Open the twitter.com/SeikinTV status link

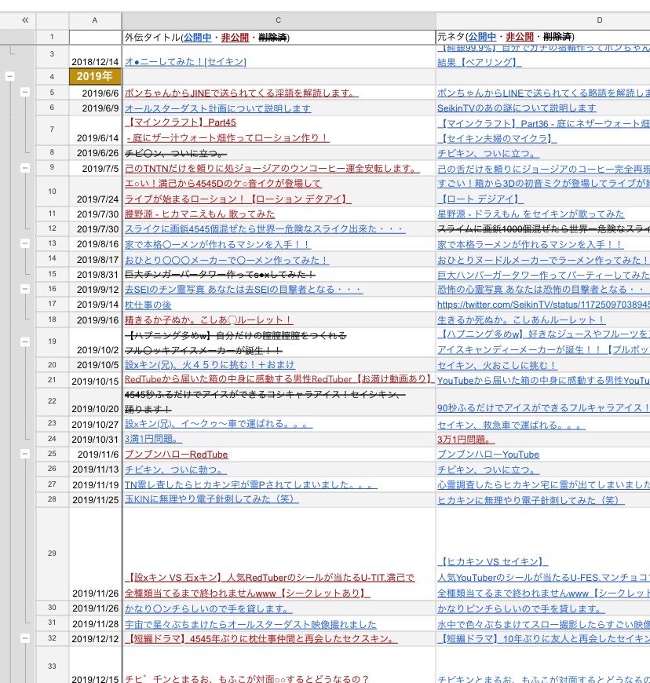[x=543, y=305]
